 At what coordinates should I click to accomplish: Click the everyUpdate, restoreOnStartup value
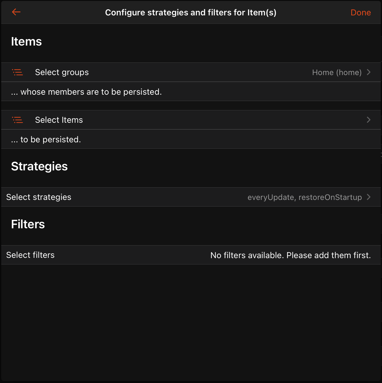[x=304, y=197]
